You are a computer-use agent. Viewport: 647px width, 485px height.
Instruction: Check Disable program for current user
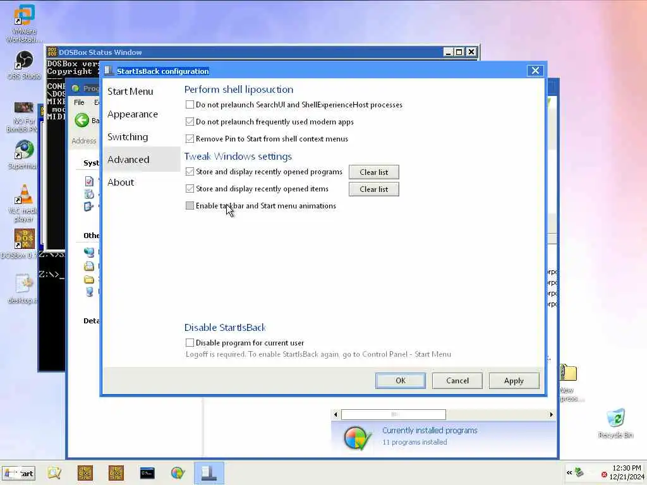[190, 342]
